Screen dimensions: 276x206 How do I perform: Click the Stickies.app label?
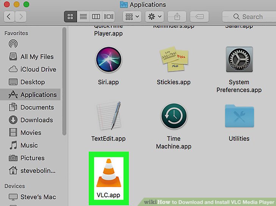coord(174,82)
